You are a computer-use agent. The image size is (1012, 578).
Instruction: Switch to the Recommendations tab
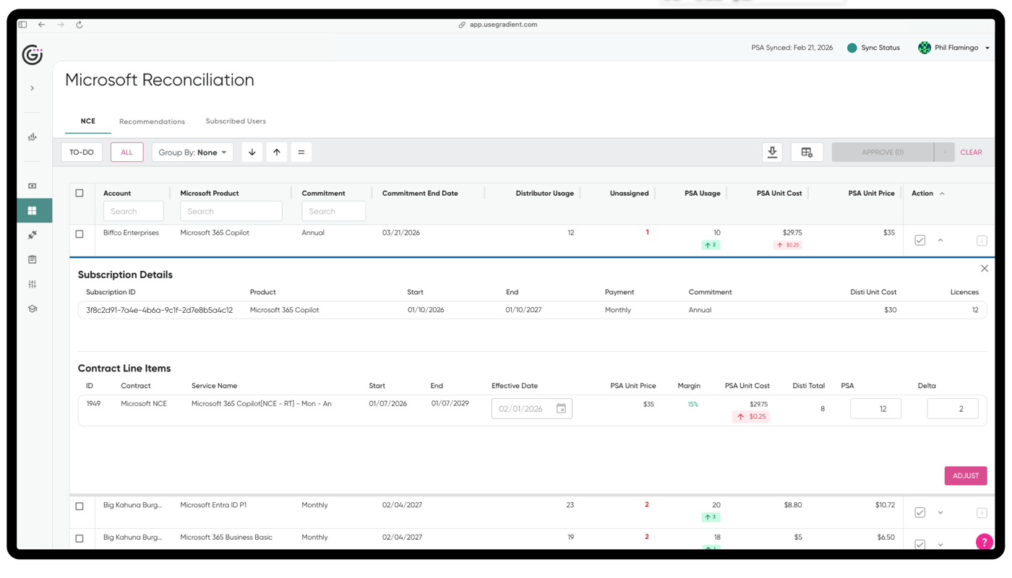click(x=152, y=121)
